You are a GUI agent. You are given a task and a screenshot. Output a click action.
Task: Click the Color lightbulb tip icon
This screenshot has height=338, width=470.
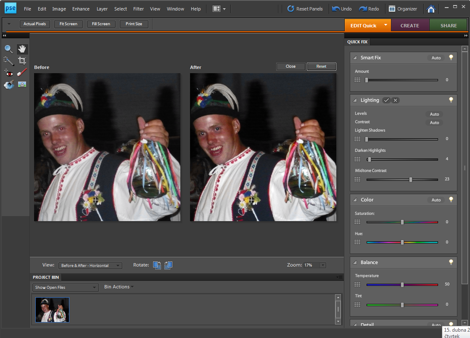tap(451, 200)
